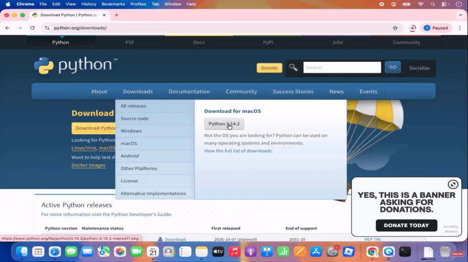Switch to the Jobs top tab
Image resolution: width=468 pixels, height=262 pixels.
point(337,42)
